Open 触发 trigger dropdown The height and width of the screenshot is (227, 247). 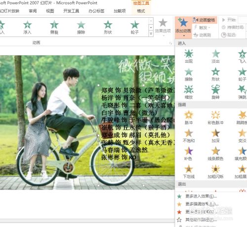click(x=203, y=28)
